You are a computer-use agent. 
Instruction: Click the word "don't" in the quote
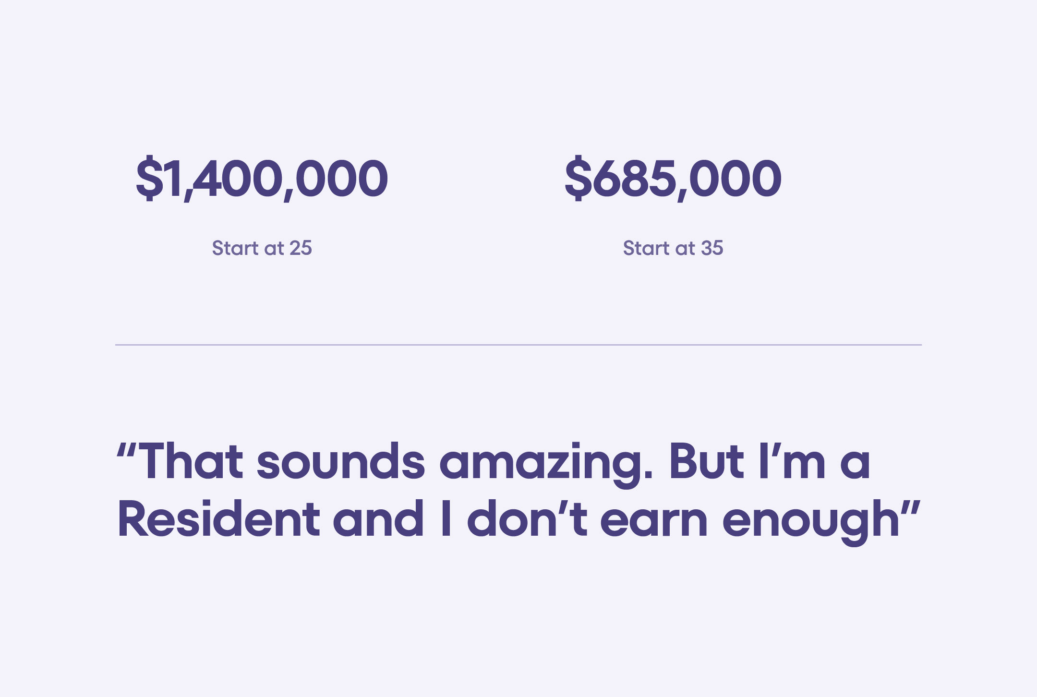tap(527, 519)
